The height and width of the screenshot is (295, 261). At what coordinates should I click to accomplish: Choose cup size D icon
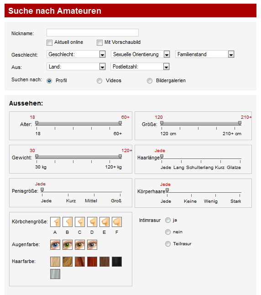tap(92, 221)
